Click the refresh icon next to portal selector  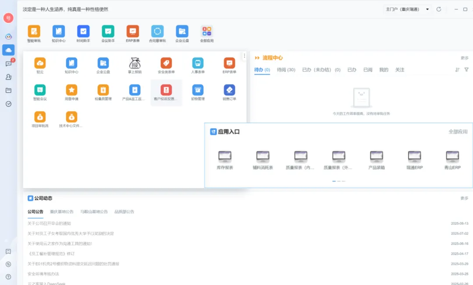[x=438, y=9]
